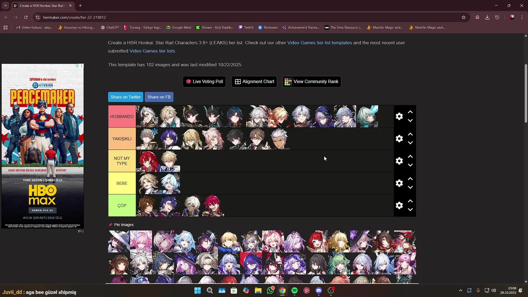Move NOT MY TYPE row up
Screen dimensions: 528x297
click(410, 157)
